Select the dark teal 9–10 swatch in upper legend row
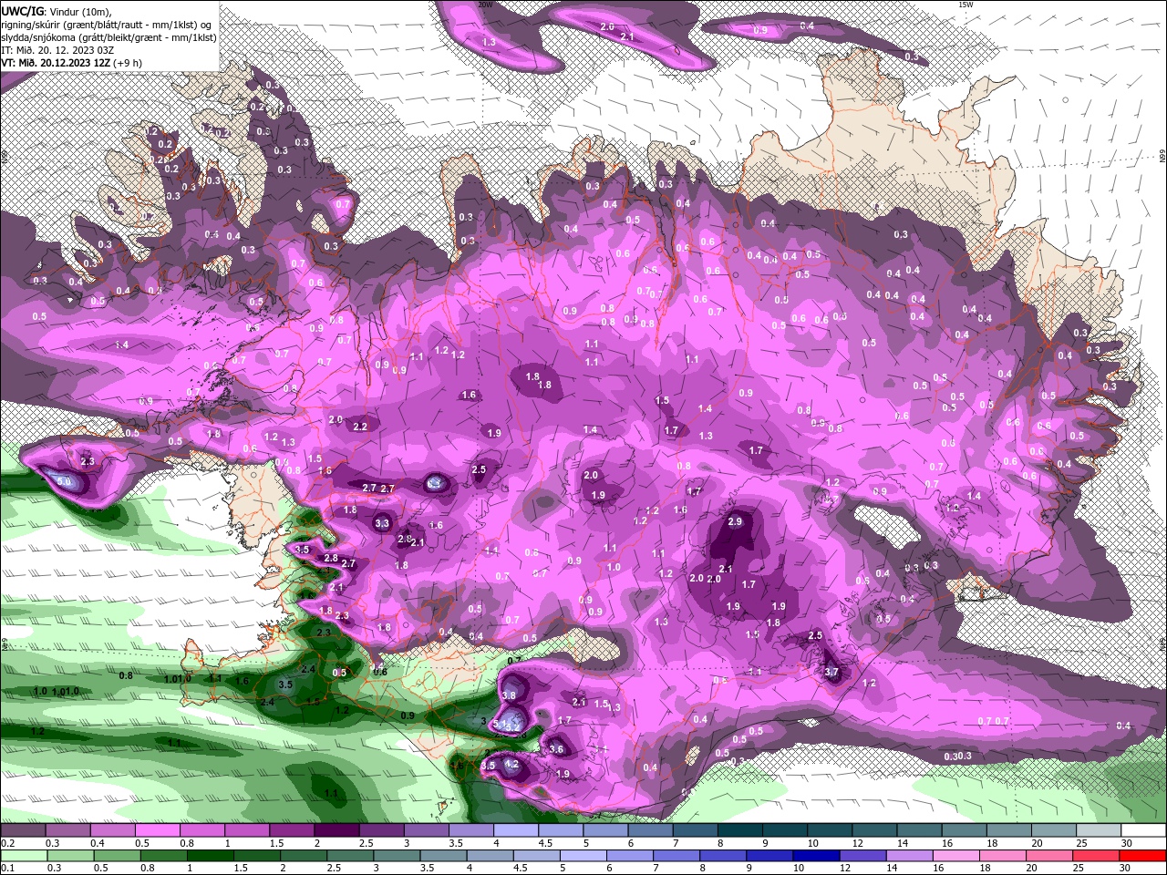Image resolution: width=1167 pixels, height=875 pixels. pos(784,830)
